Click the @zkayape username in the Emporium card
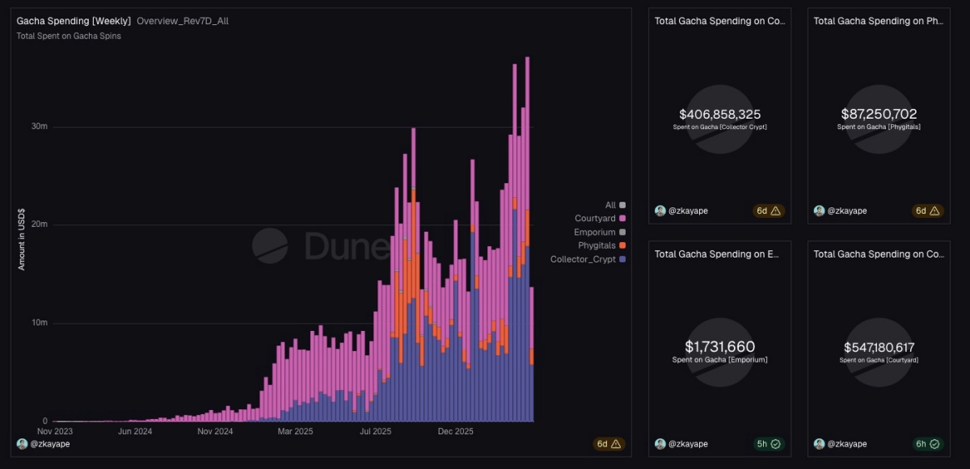 click(687, 444)
